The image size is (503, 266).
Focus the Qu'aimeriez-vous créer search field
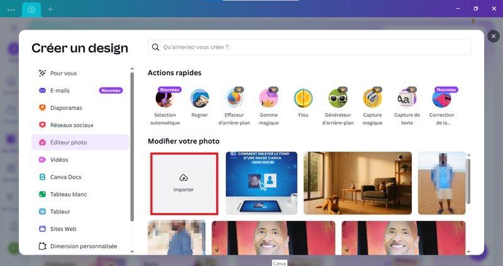(x=309, y=47)
